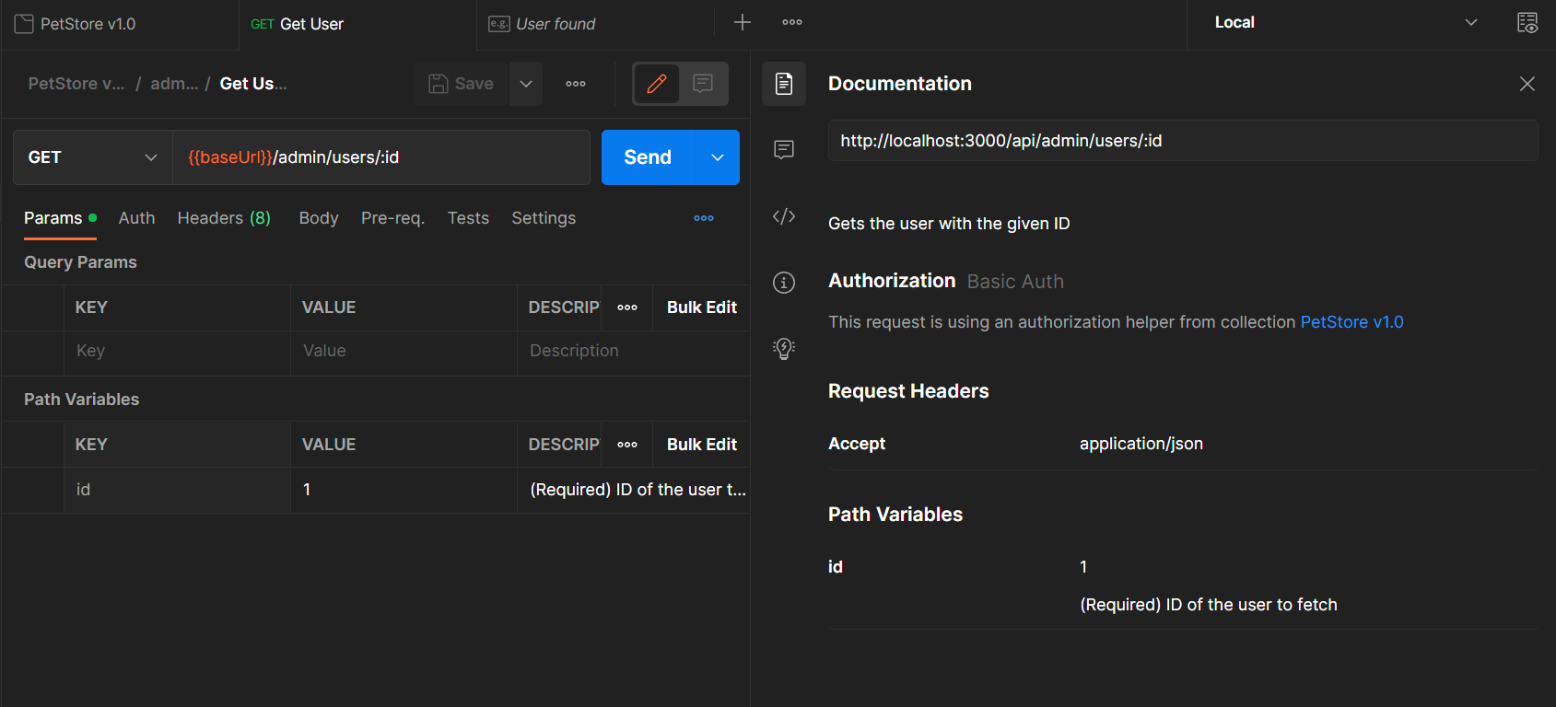Open the code snippet panel icon
The height and width of the screenshot is (707, 1556).
tap(784, 216)
